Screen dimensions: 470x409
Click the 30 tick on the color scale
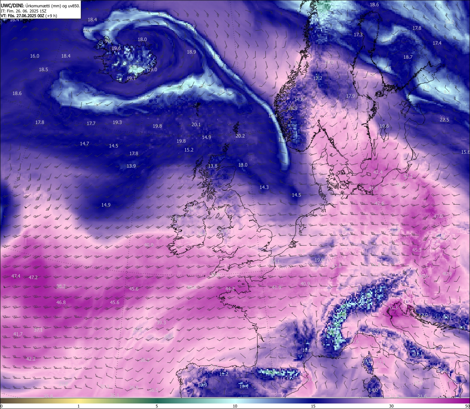(x=391, y=406)
